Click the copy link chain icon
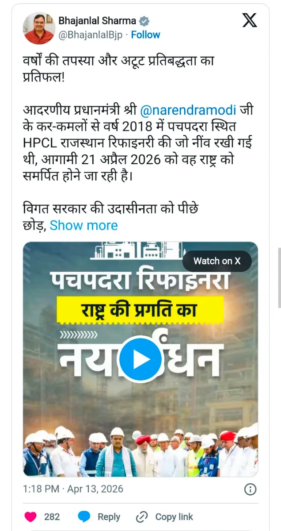 (142, 517)
